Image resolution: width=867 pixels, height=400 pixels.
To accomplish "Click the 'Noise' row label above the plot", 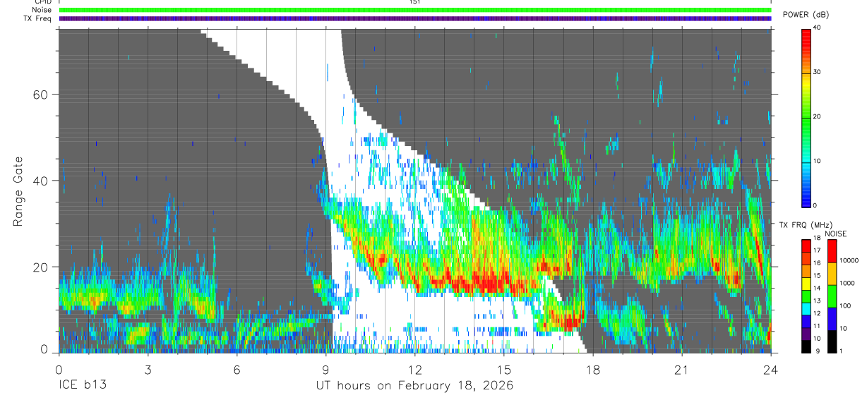I will [x=42, y=10].
